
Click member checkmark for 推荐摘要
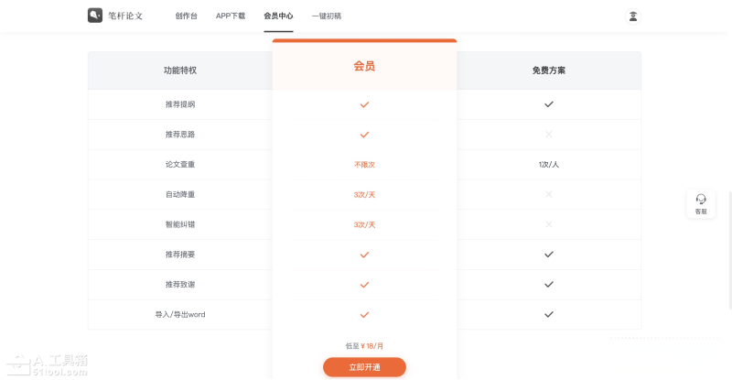coord(364,255)
